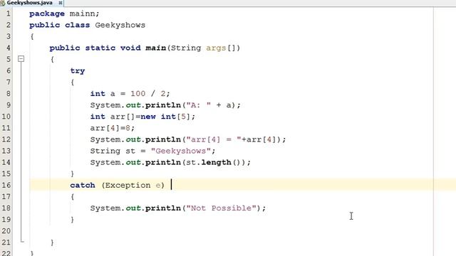Click 'out' field on line 18

pos(133,208)
